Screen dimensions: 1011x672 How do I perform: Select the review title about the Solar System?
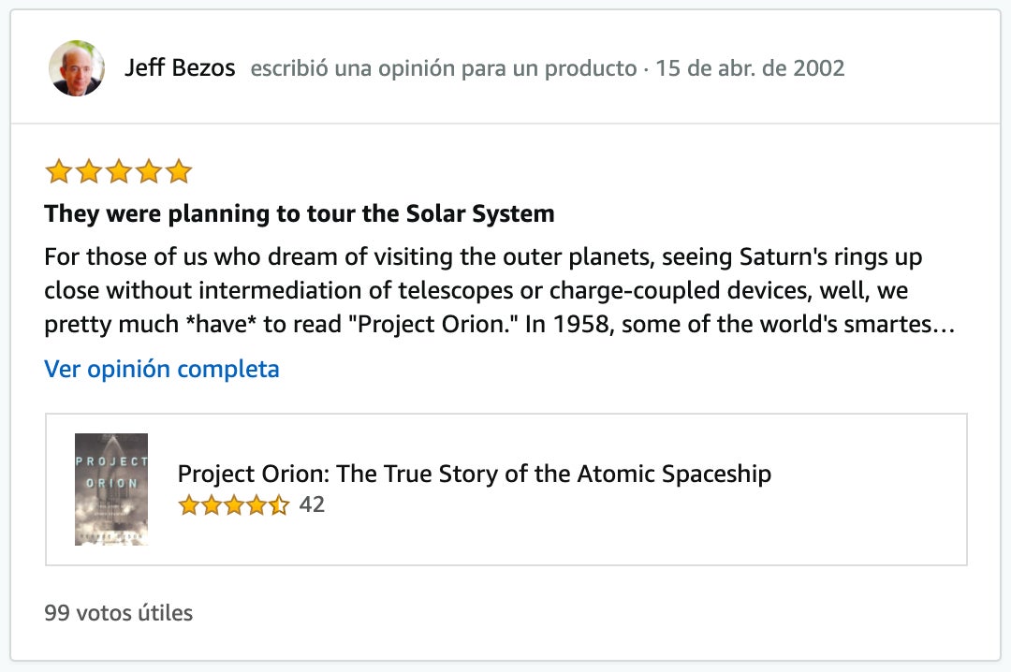click(299, 213)
